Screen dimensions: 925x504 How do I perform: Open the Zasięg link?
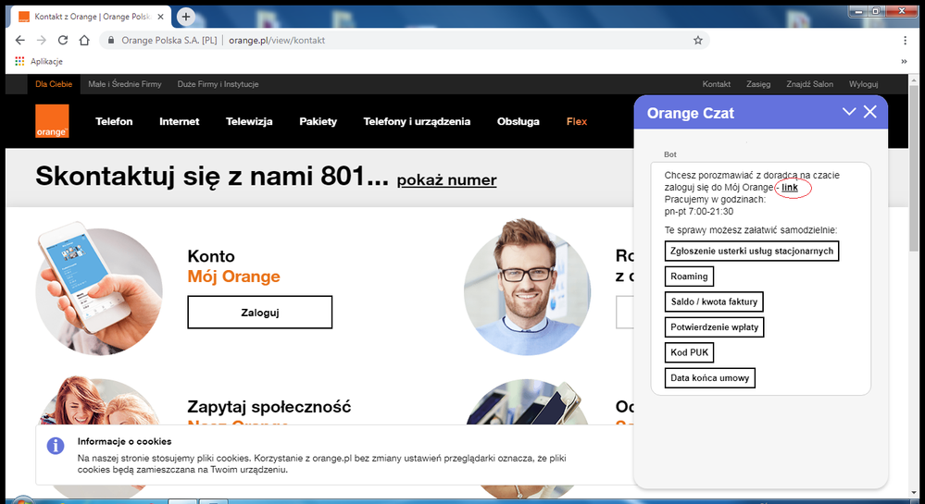click(758, 84)
